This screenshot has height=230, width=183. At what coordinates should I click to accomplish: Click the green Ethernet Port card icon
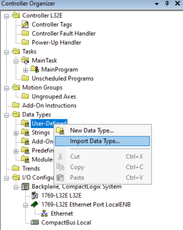[x=35, y=204]
